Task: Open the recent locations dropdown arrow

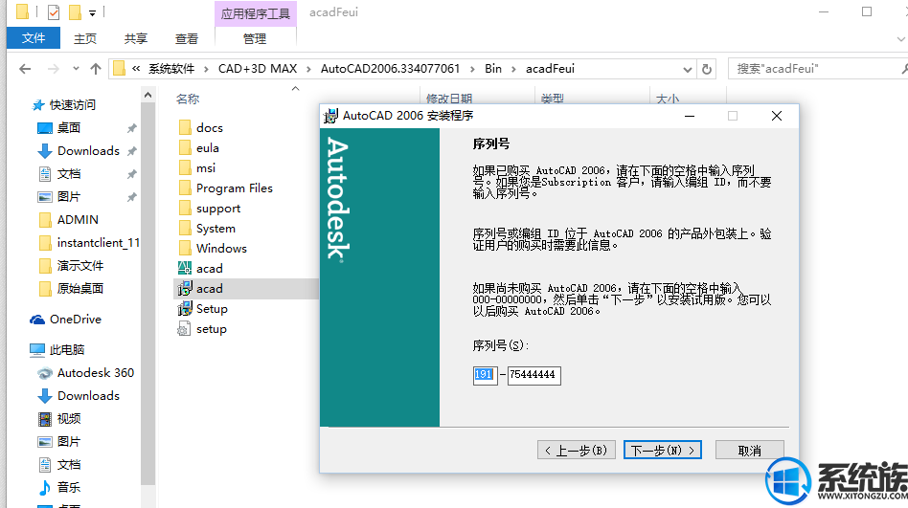Action: point(76,69)
